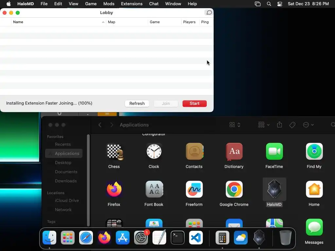Open the Game menu

tap(91, 4)
